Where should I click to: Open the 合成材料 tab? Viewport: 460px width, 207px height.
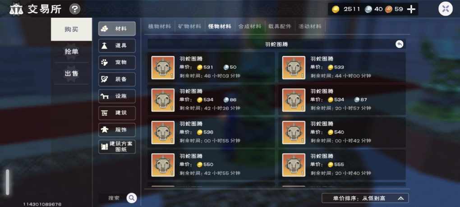click(x=250, y=27)
